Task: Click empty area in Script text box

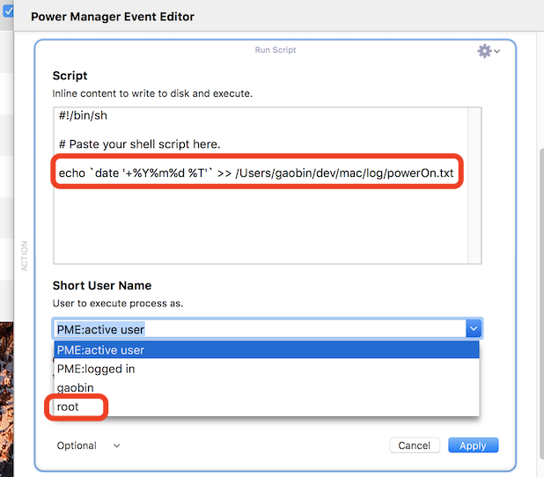Action: [x=264, y=229]
